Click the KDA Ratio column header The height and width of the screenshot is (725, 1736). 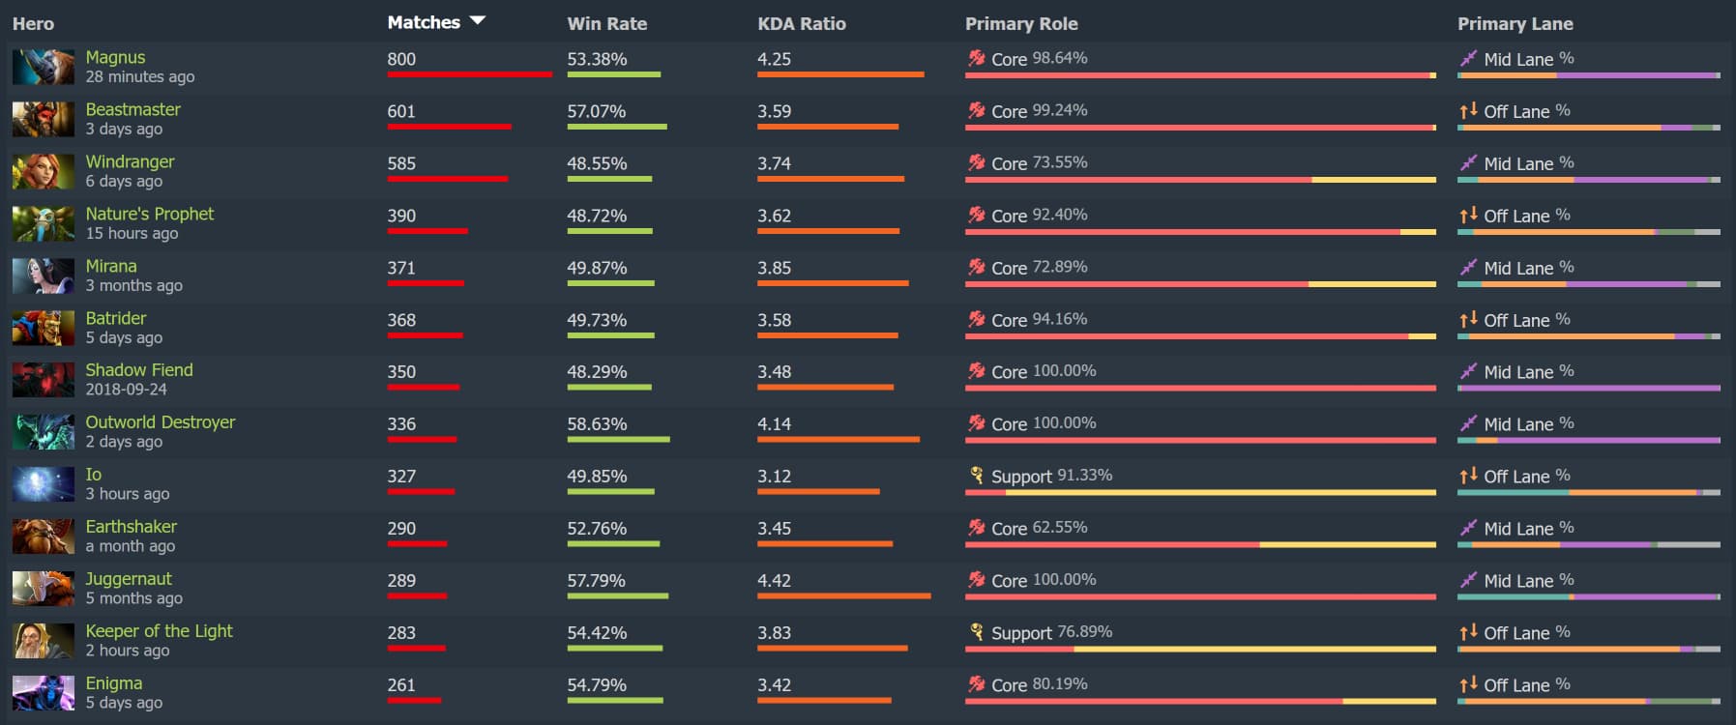[x=801, y=23]
